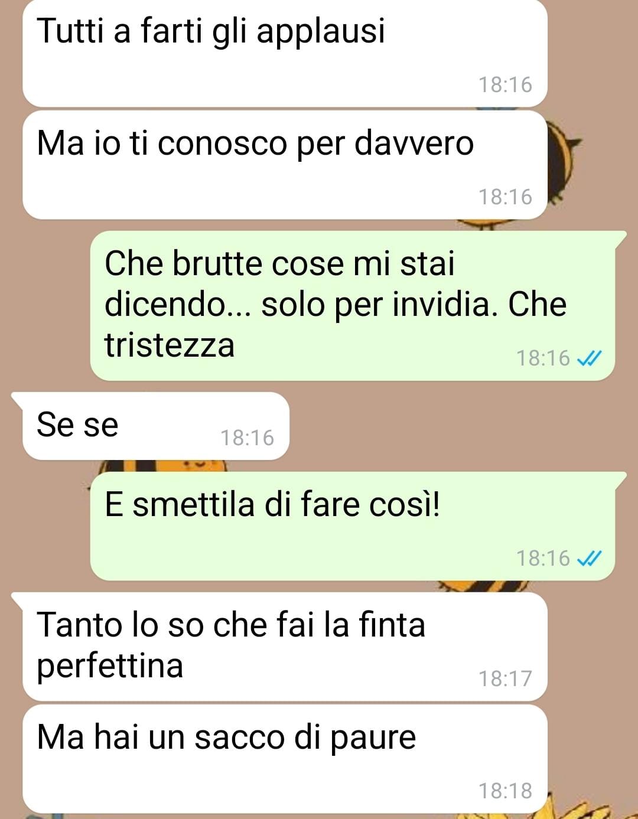The width and height of the screenshot is (638, 819).
Task: Tap the 18:16 timestamp on 'Ma io ti conosco'
Action: (x=505, y=197)
